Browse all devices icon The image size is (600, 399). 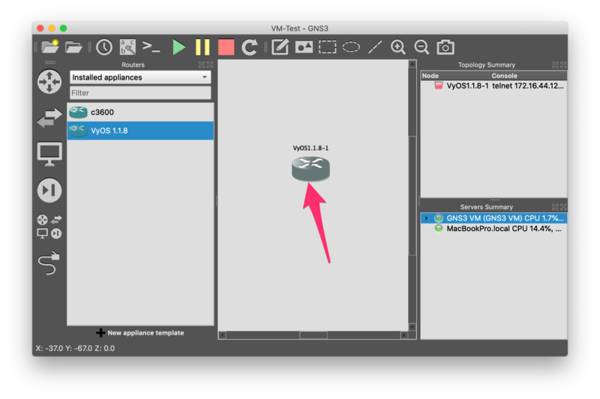click(49, 226)
